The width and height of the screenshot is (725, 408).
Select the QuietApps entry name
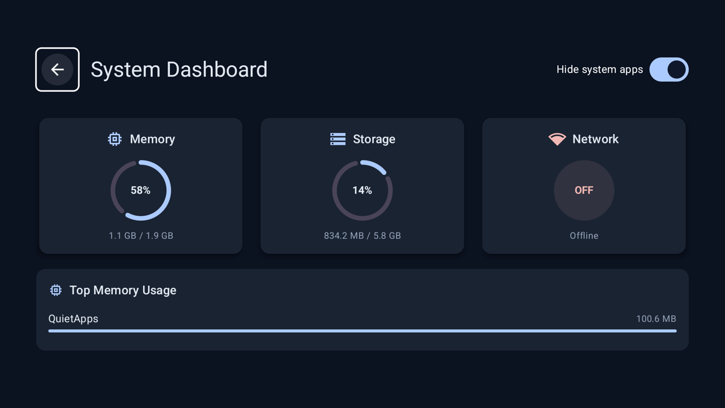pos(73,318)
